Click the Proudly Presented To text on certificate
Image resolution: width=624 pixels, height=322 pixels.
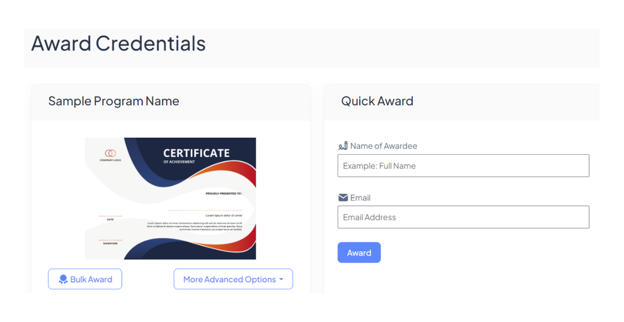224,193
